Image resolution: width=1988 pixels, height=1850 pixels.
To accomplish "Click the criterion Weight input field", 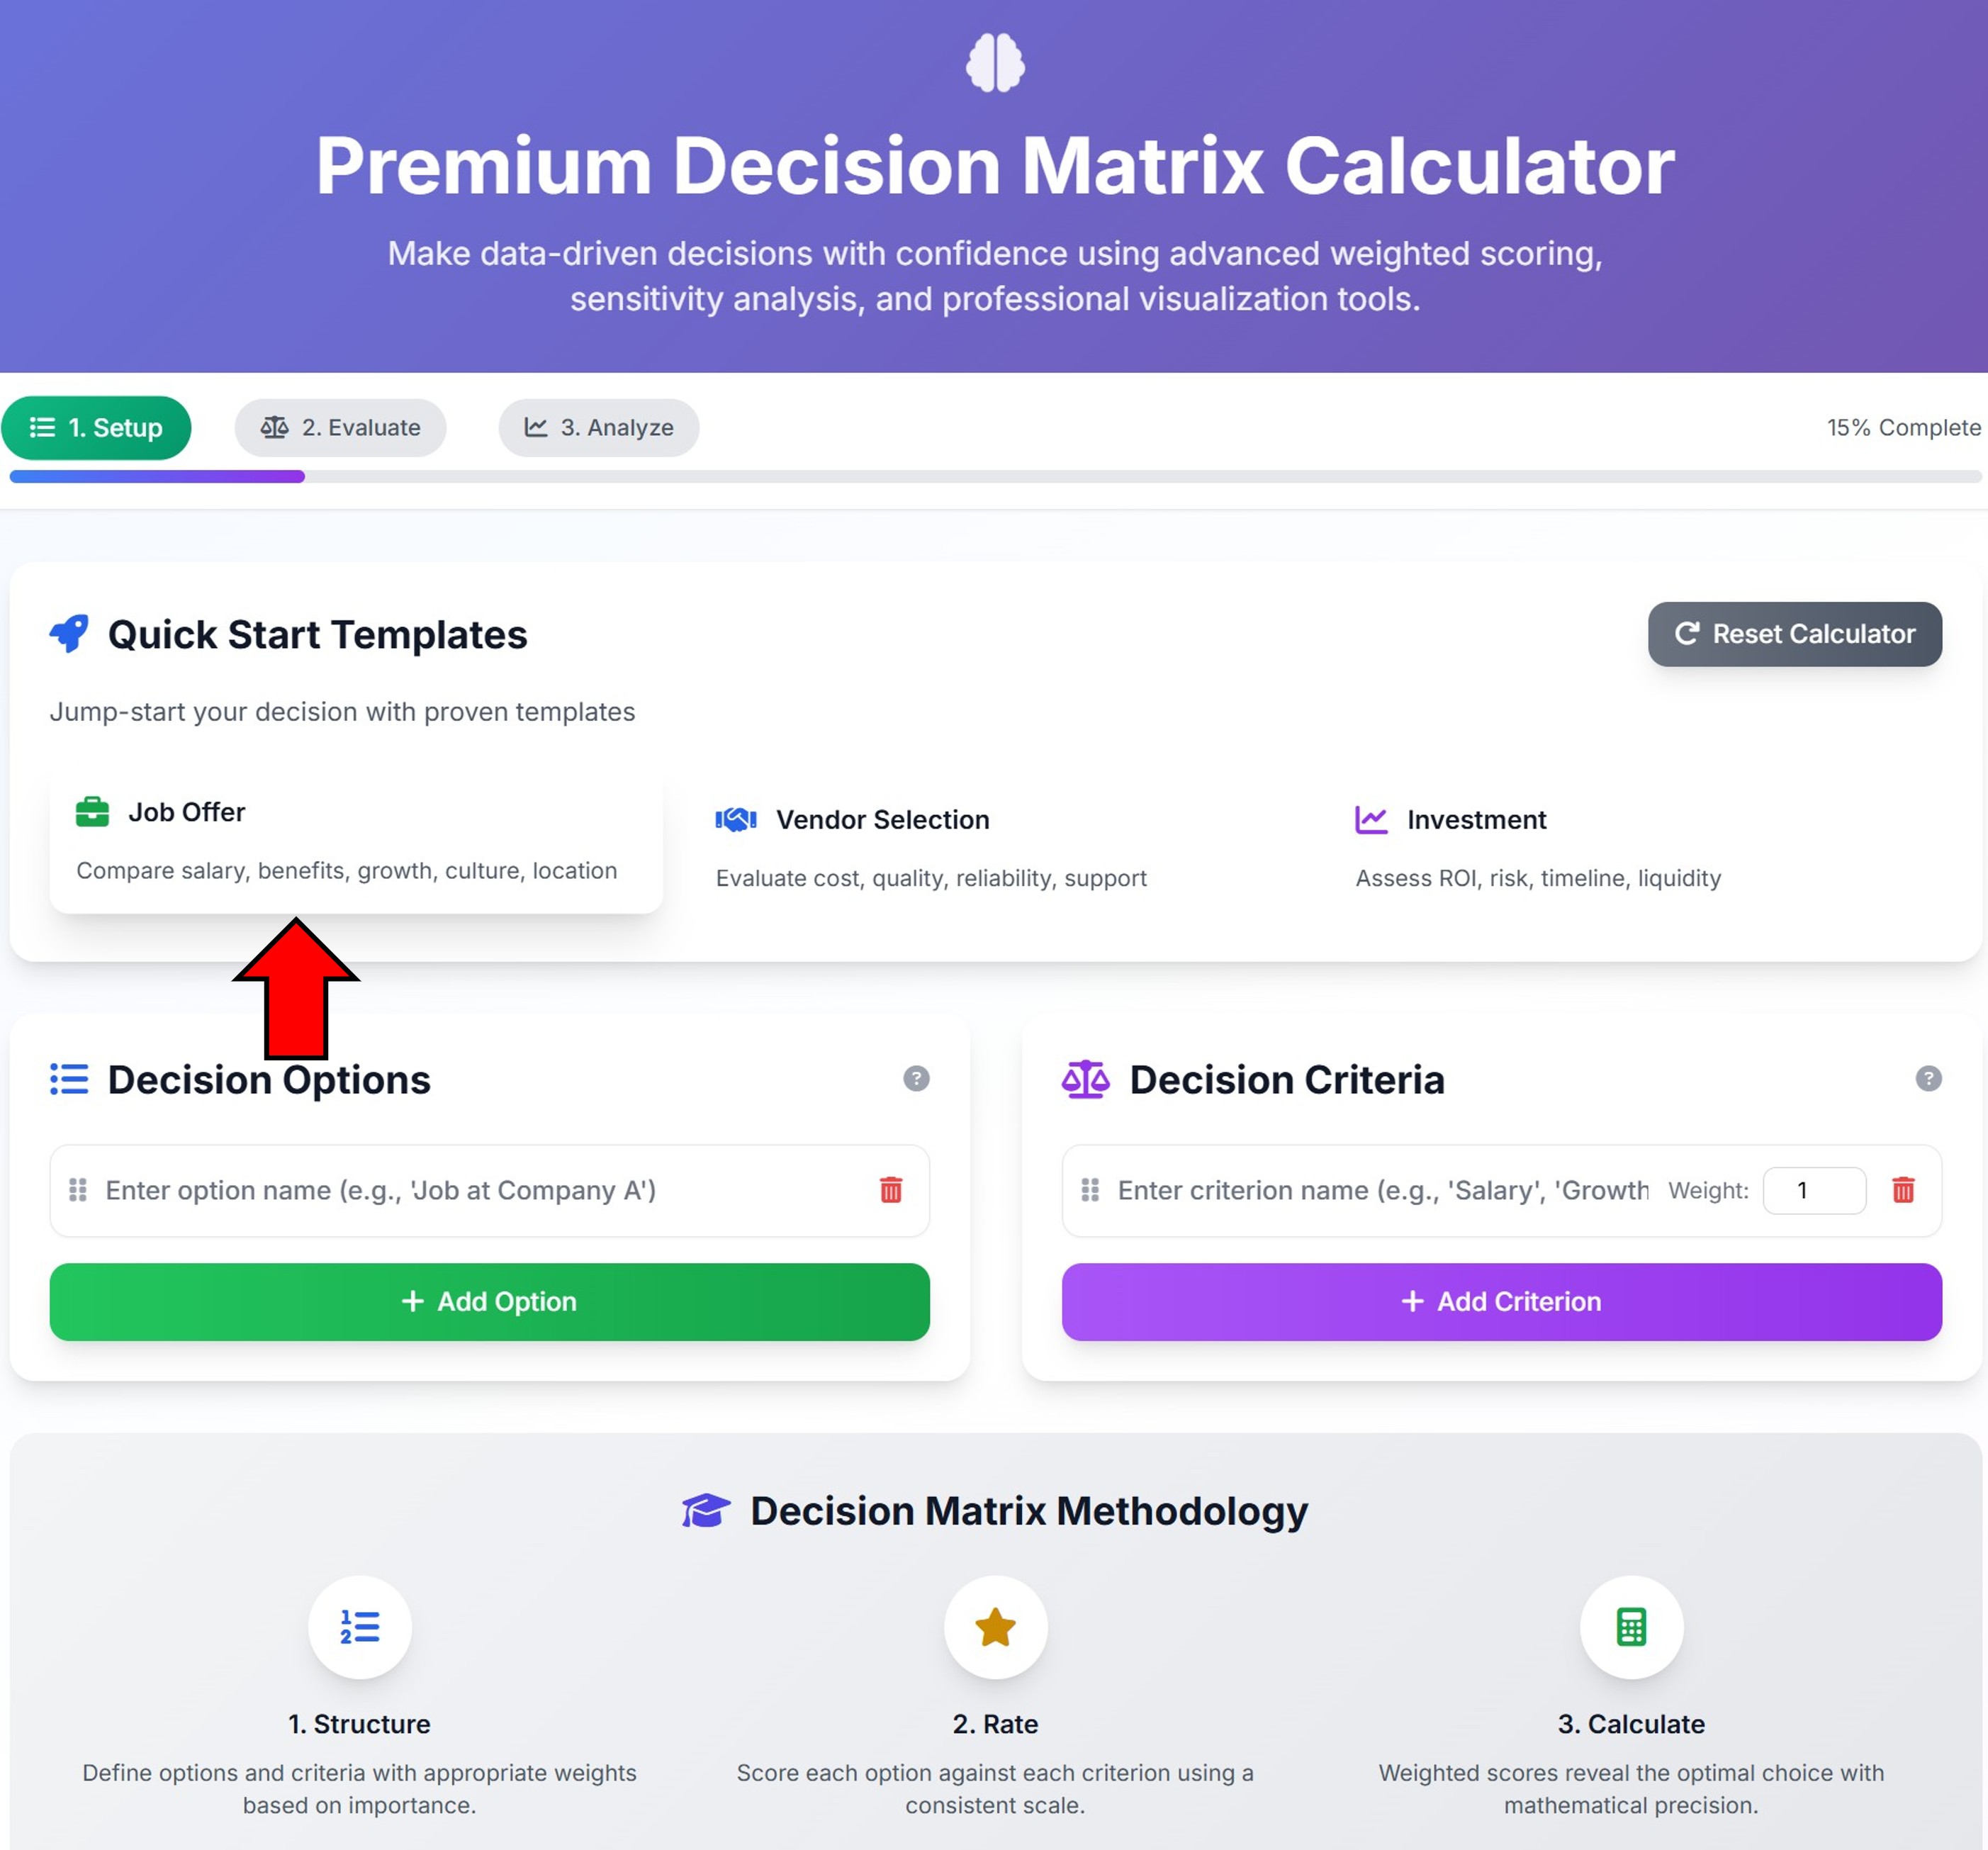I will [x=1814, y=1190].
